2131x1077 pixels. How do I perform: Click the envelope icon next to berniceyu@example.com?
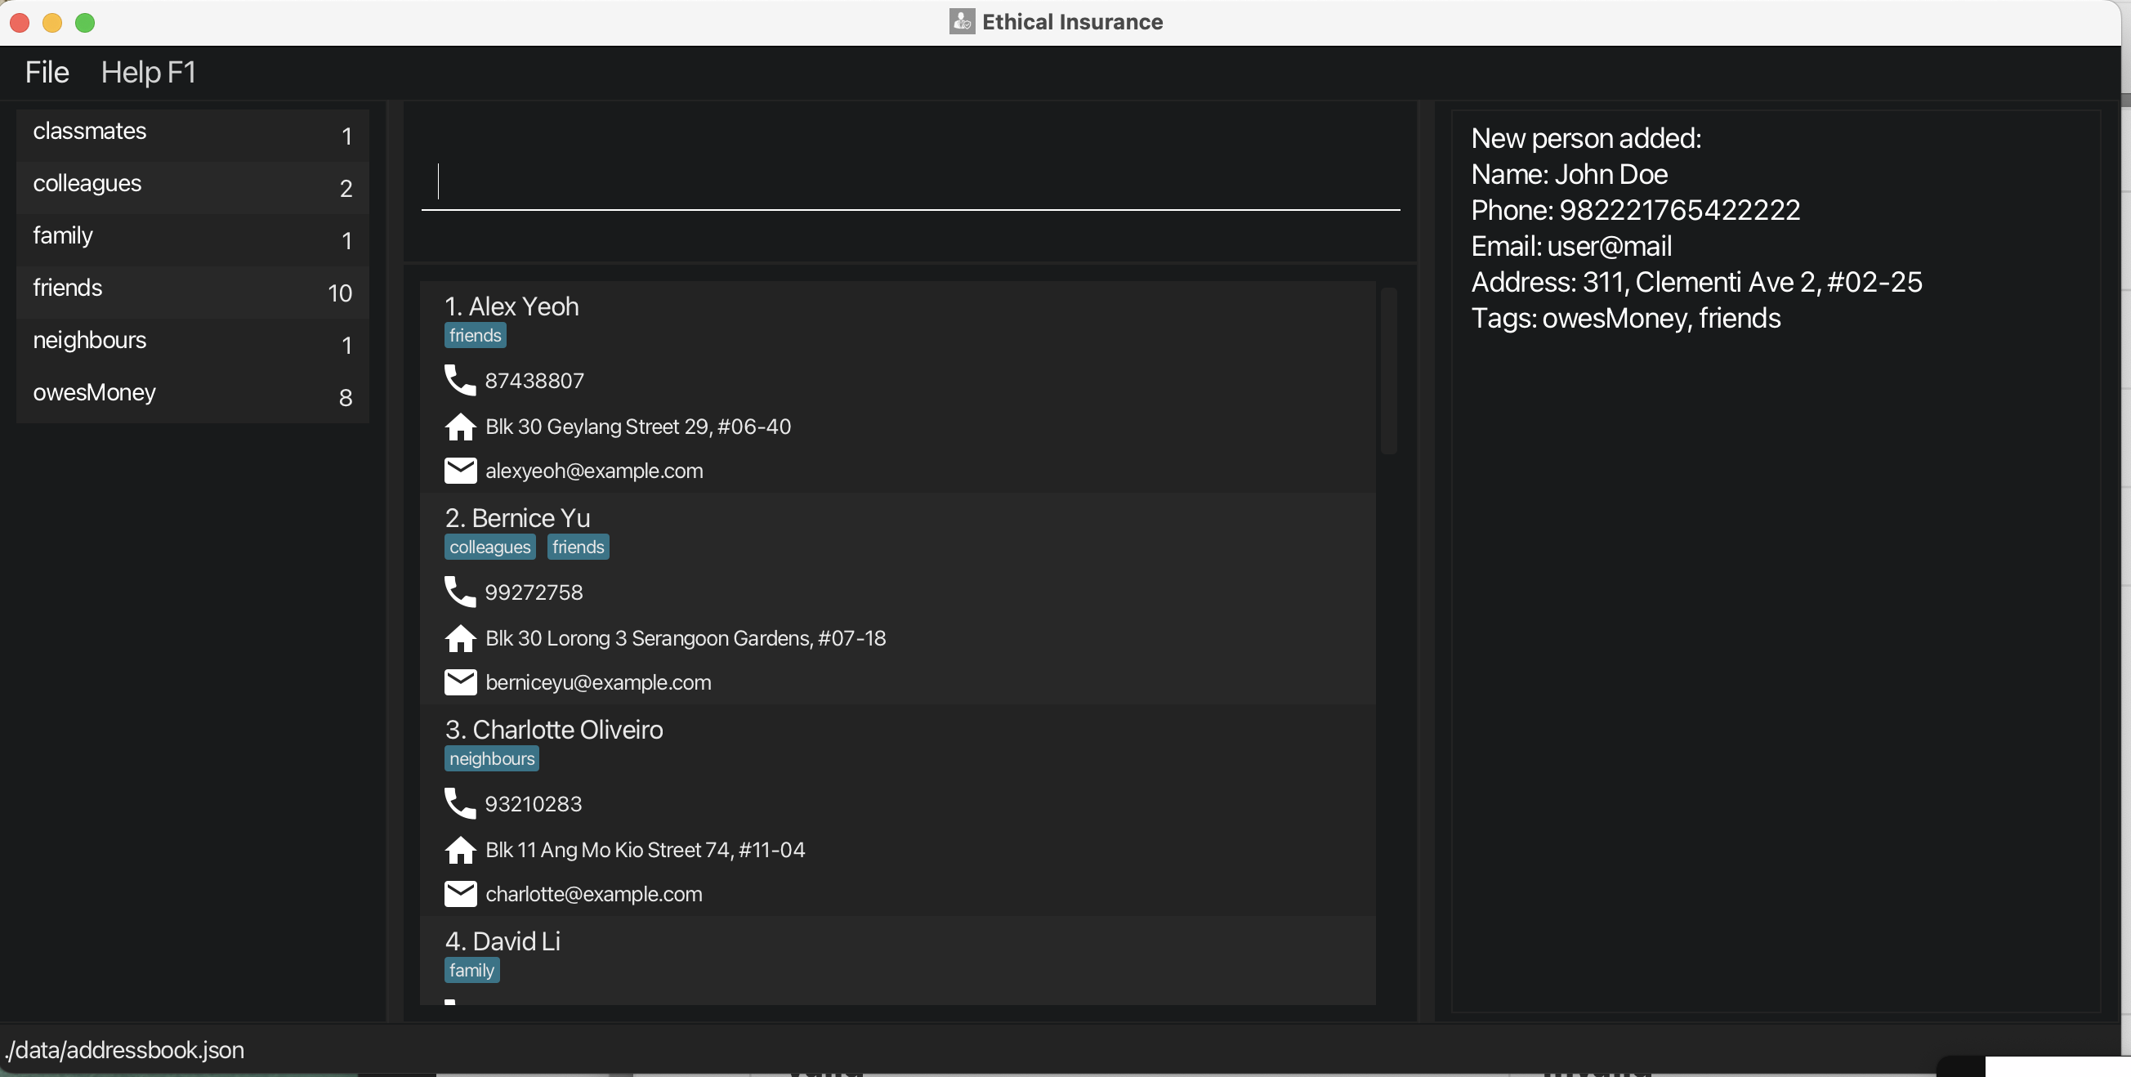pyautogui.click(x=460, y=682)
